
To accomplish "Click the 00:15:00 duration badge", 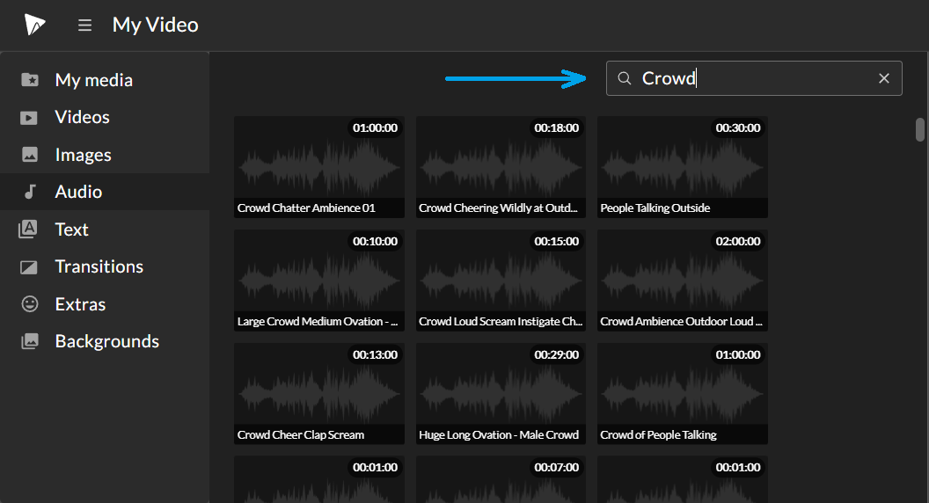I will (556, 242).
